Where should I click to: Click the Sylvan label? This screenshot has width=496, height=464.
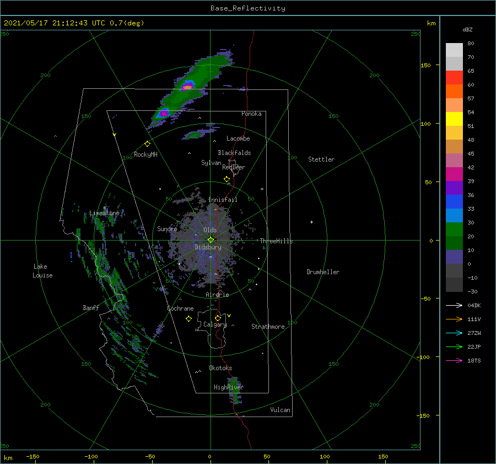[x=211, y=163]
